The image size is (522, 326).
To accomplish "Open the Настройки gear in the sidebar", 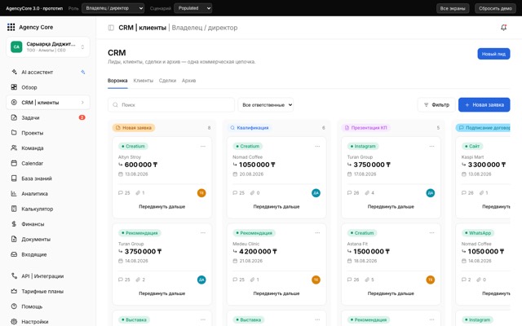I will (x=14, y=322).
